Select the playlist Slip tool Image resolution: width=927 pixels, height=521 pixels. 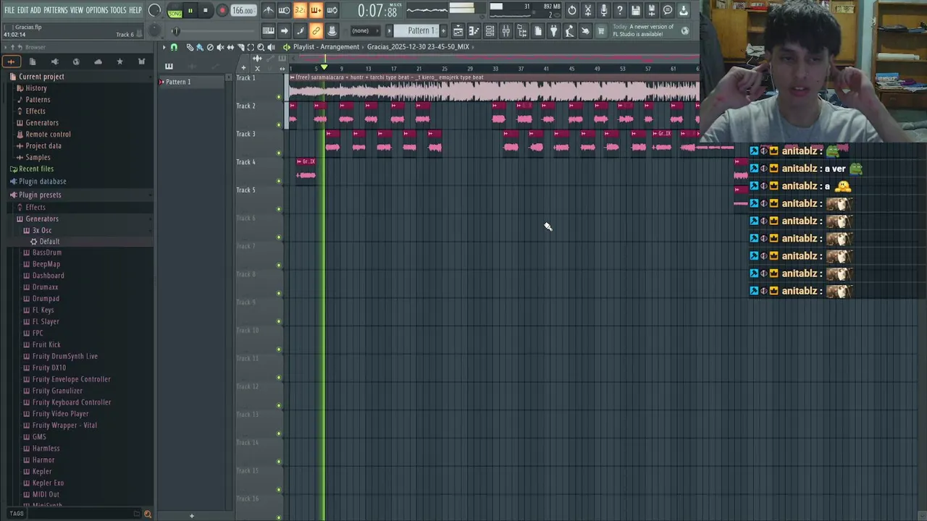tap(230, 47)
